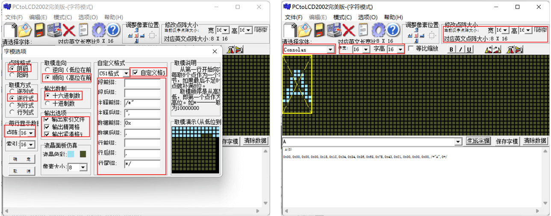Toggle 输出索引文件 checkbox

47,120
